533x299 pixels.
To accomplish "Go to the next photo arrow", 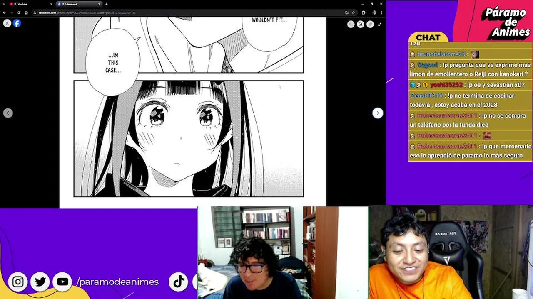I will (x=378, y=113).
